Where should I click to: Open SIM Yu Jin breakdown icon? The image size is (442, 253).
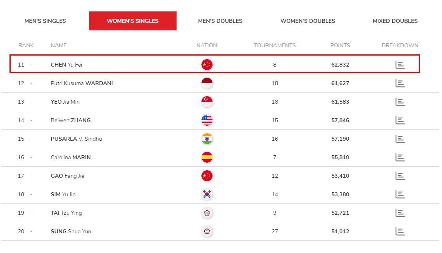pyautogui.click(x=400, y=195)
